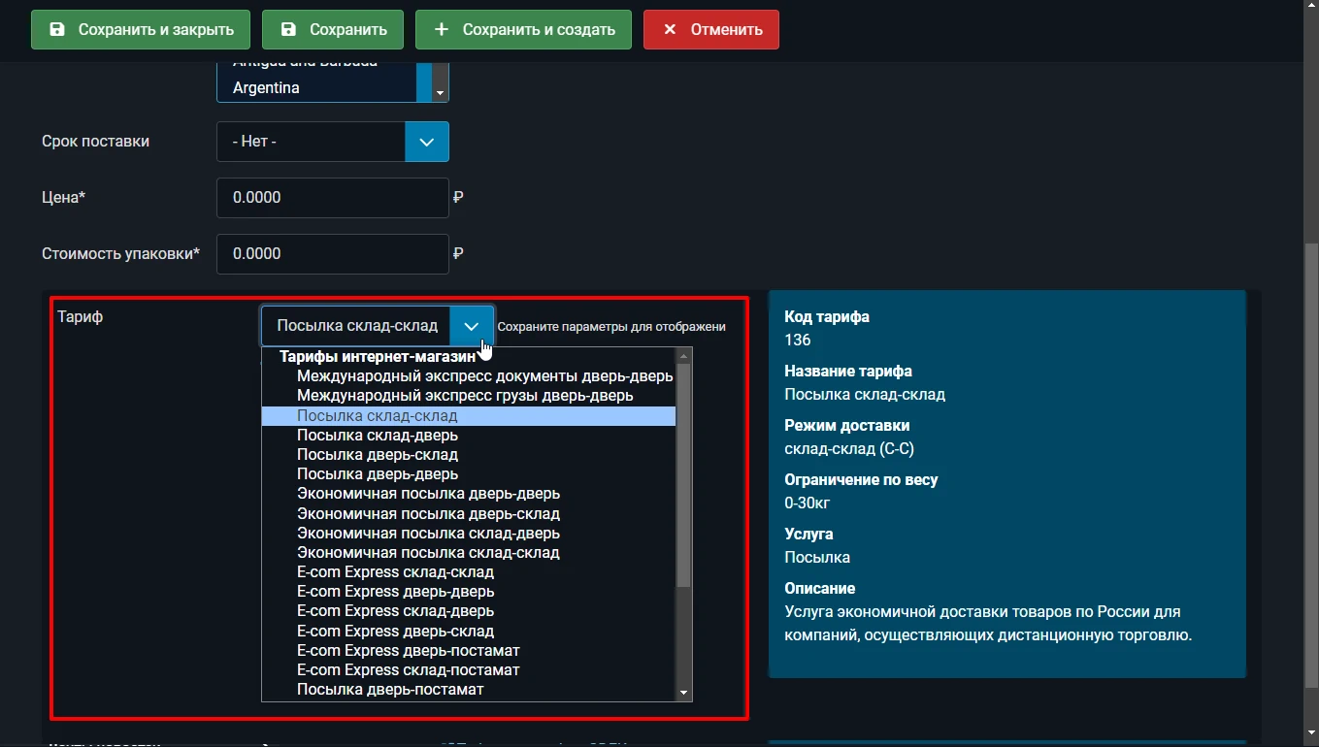Cancel with the Отменить button
1319x747 pixels.
pos(711,29)
